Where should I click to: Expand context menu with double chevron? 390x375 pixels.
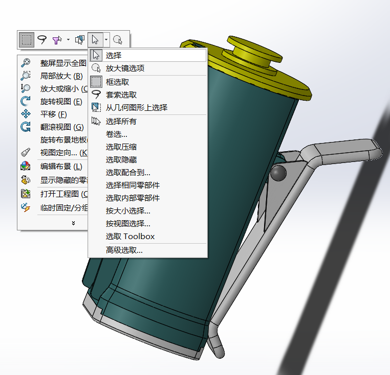(x=73, y=223)
